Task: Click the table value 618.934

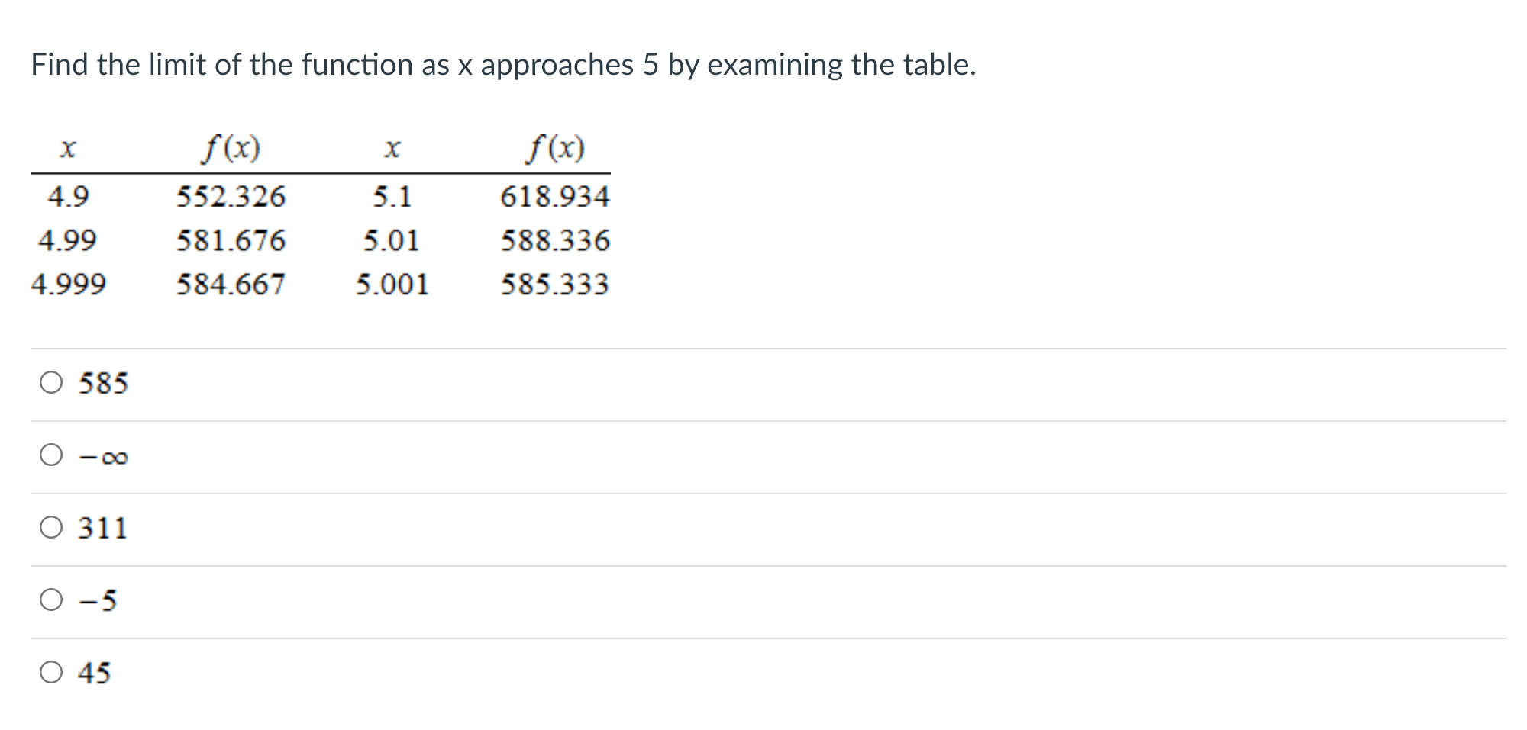Action: pos(554,196)
